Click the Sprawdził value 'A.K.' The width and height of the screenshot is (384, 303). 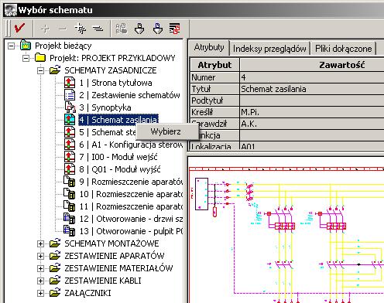click(312, 124)
